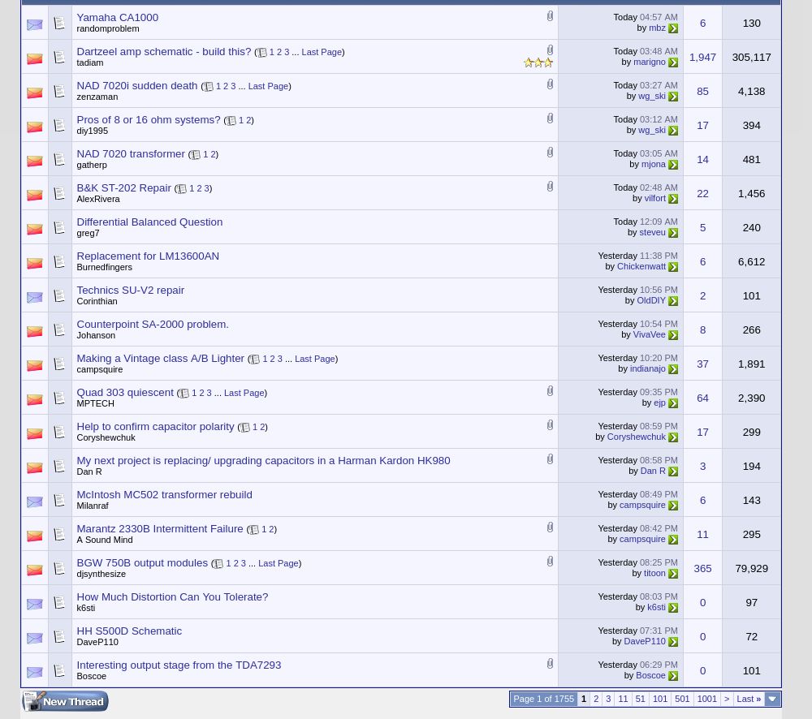Click thread starter name tadiam
The image size is (812, 719).
[x=90, y=62]
